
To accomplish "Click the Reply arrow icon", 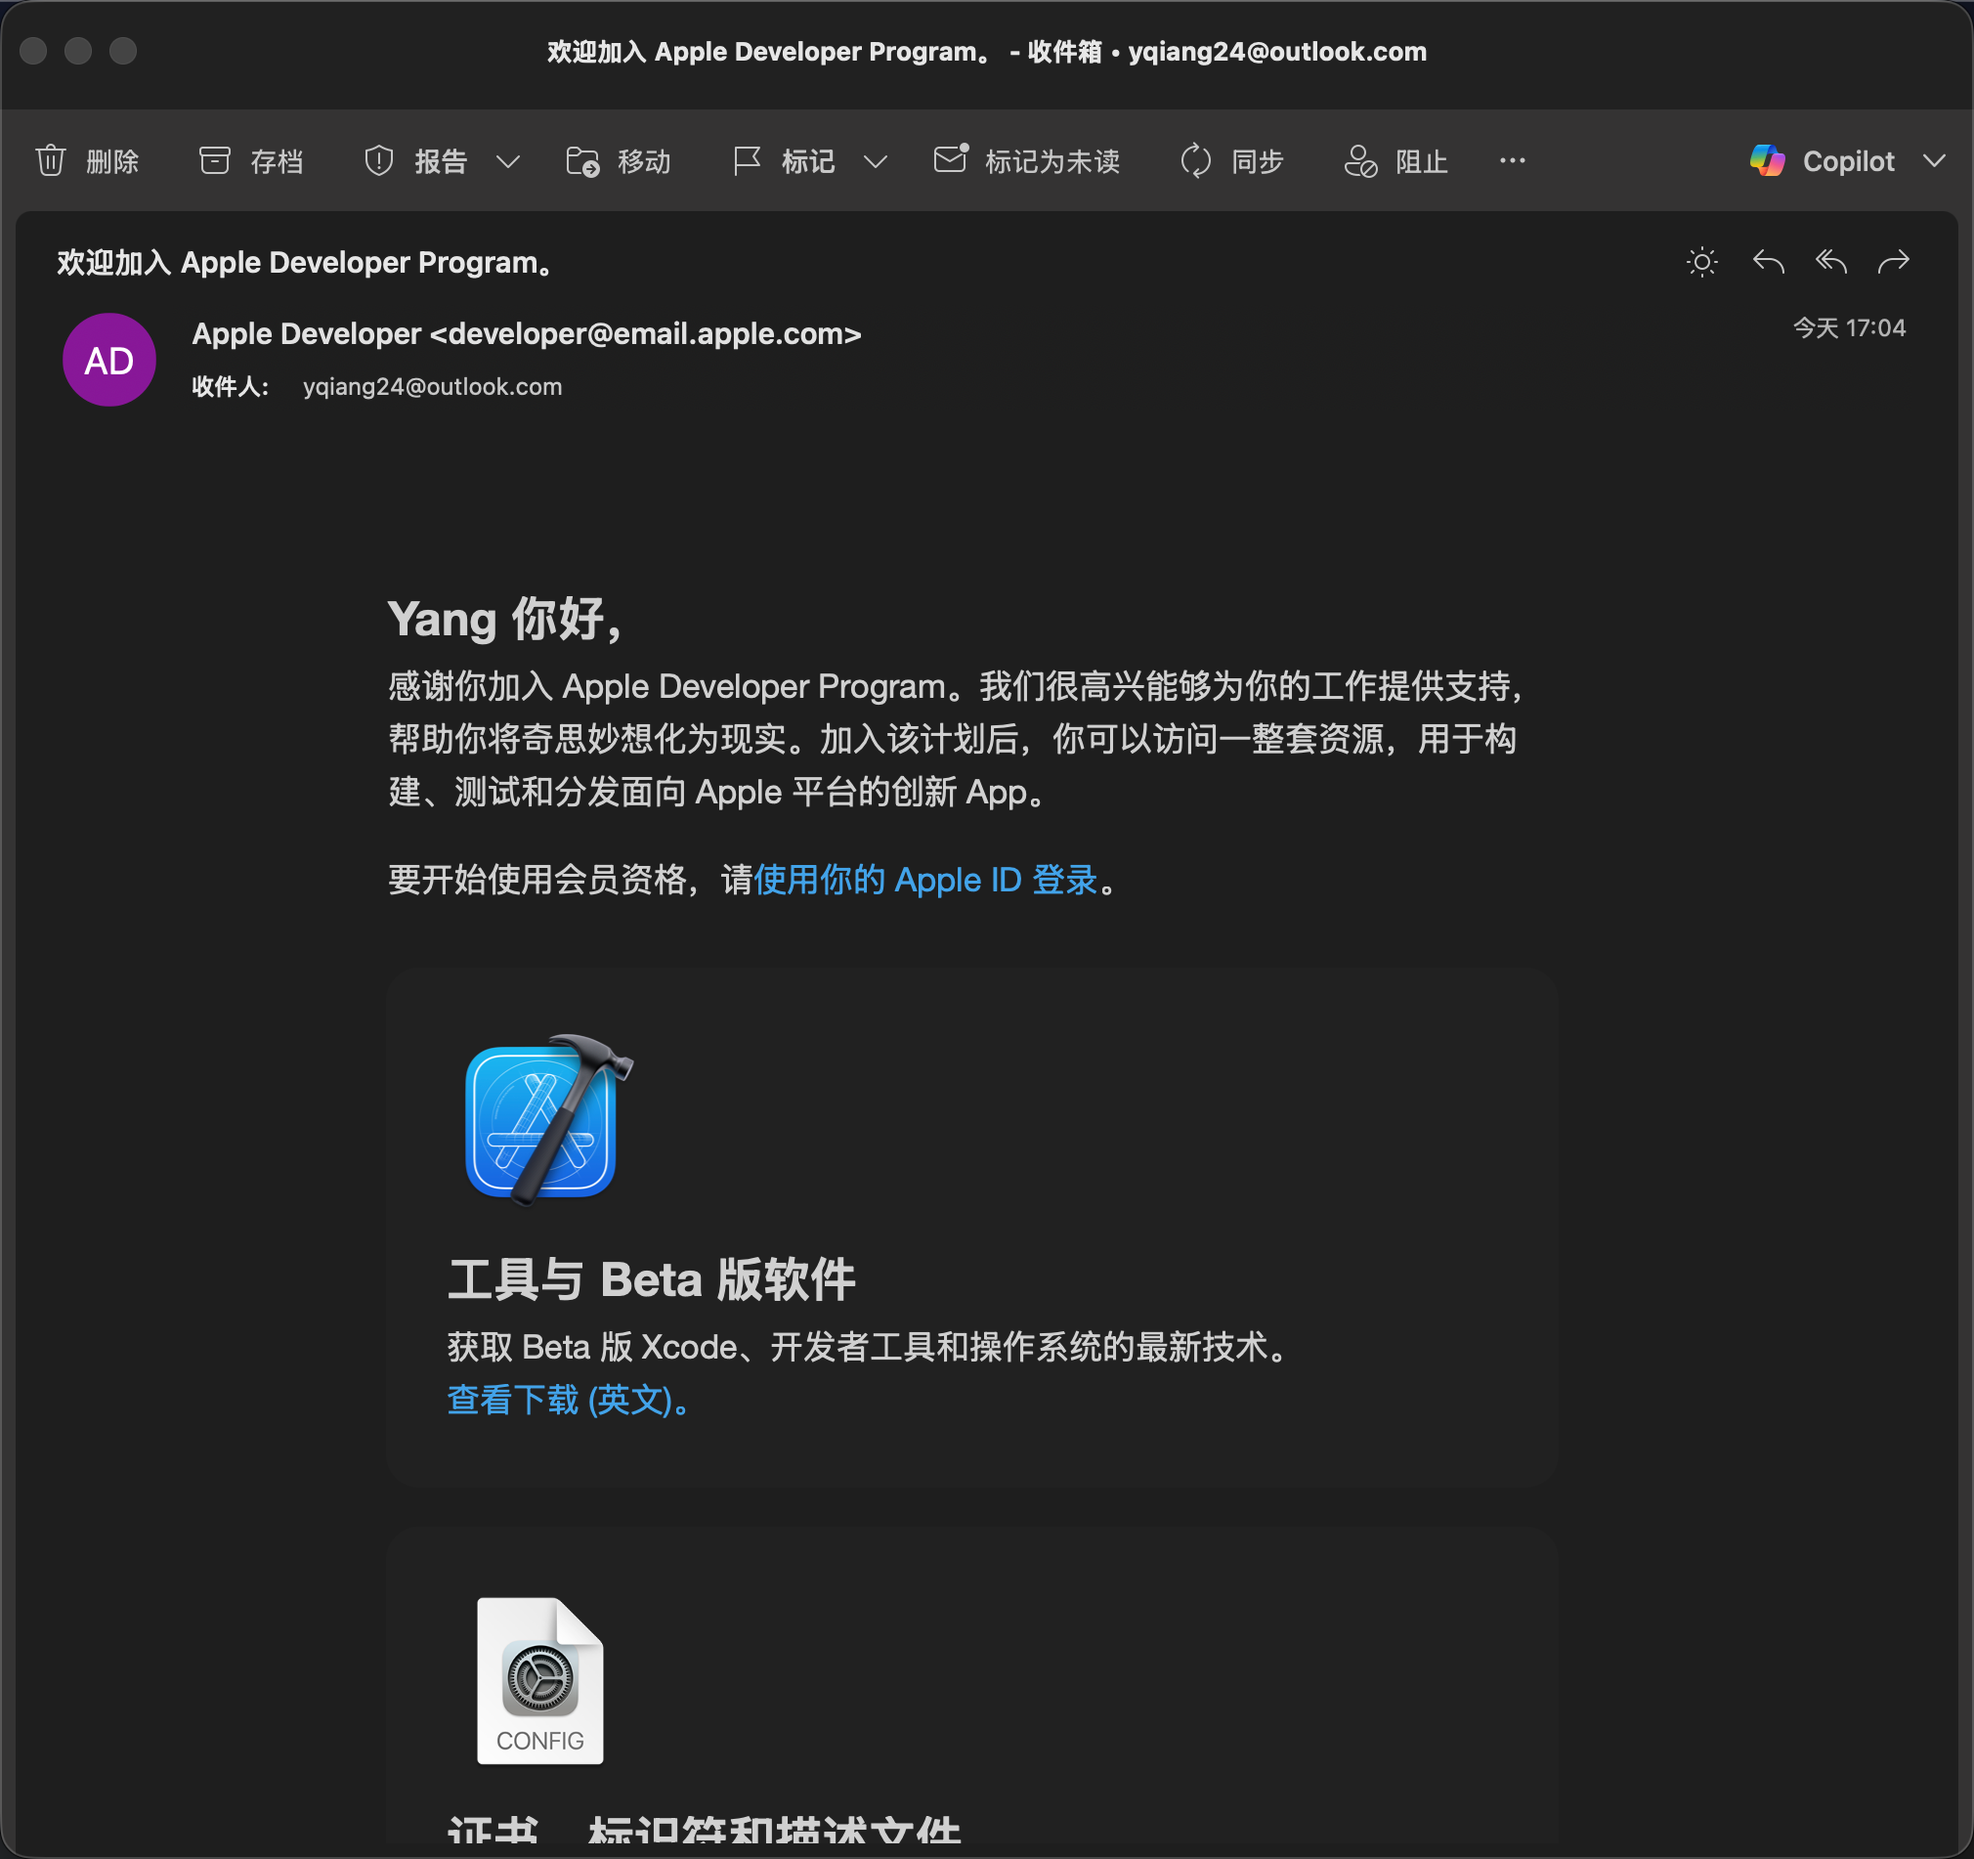I will (1769, 262).
